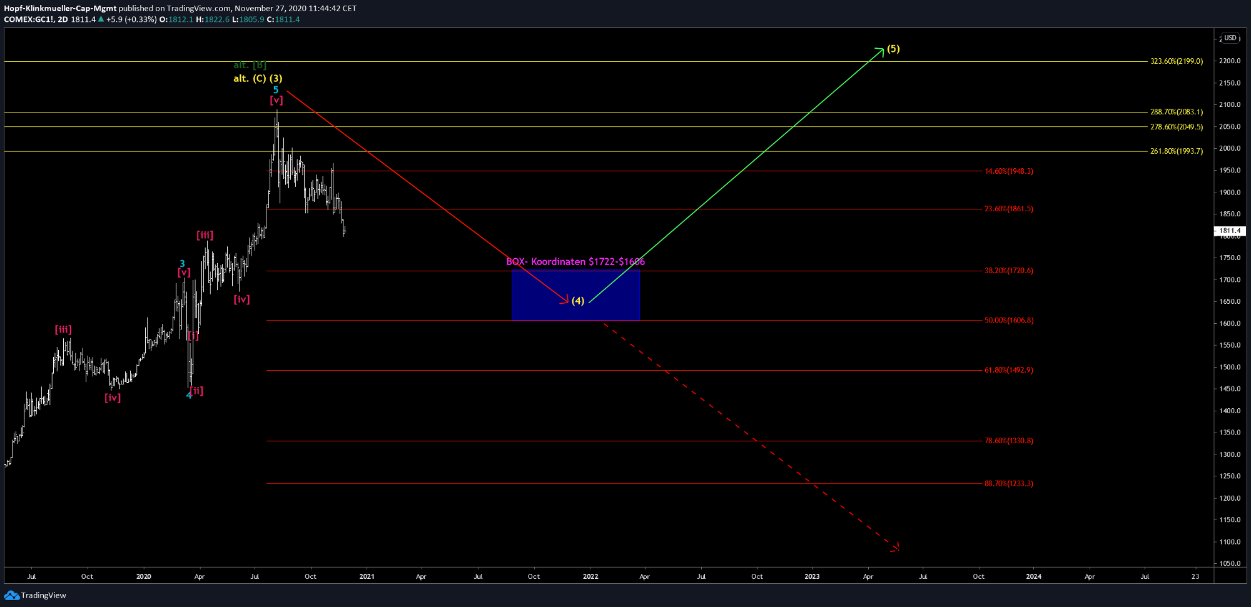The width and height of the screenshot is (1251, 607).
Task: Select the yellow (4) wave label
Action: pyautogui.click(x=578, y=301)
